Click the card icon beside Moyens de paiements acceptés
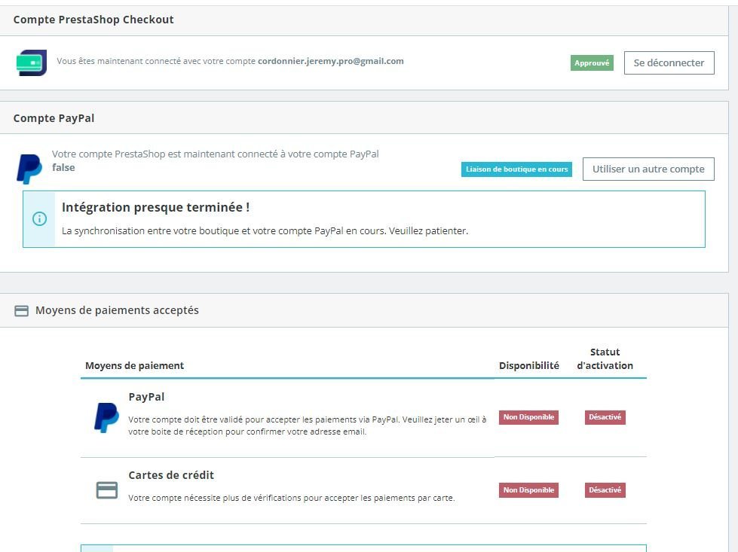The image size is (738, 552). (21, 311)
